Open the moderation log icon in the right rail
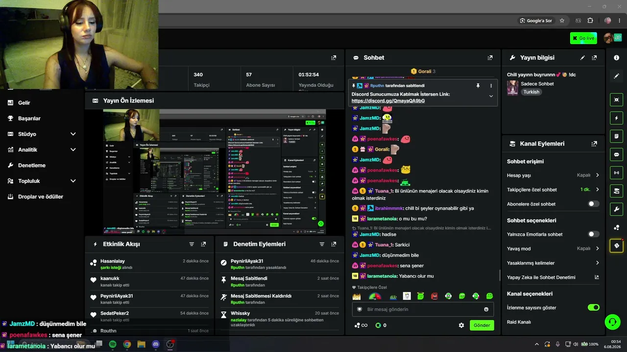This screenshot has height=352, width=627. (616, 136)
